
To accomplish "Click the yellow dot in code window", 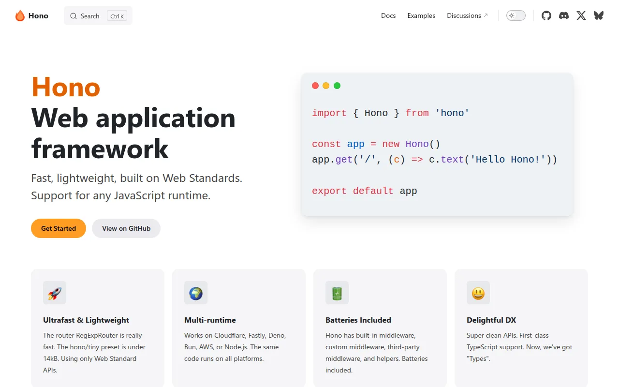I will (326, 86).
